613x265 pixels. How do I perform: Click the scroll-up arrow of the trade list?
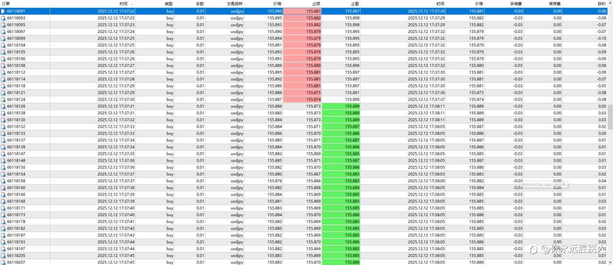(610, 4)
